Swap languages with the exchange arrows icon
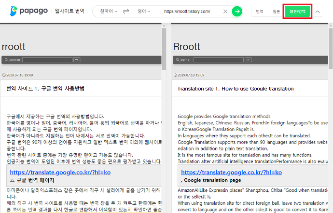The width and height of the screenshot is (333, 213). [x=126, y=11]
